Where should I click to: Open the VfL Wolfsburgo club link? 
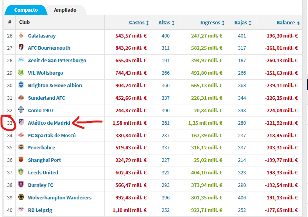point(45,73)
